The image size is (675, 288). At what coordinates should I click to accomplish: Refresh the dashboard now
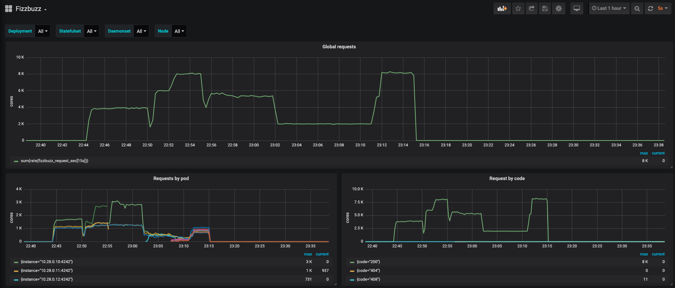651,8
